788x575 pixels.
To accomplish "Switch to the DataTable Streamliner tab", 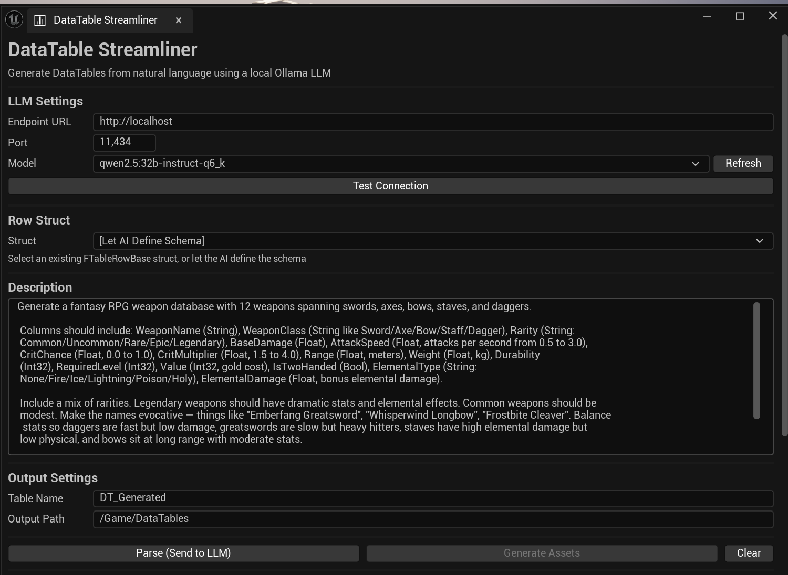I will (x=105, y=20).
